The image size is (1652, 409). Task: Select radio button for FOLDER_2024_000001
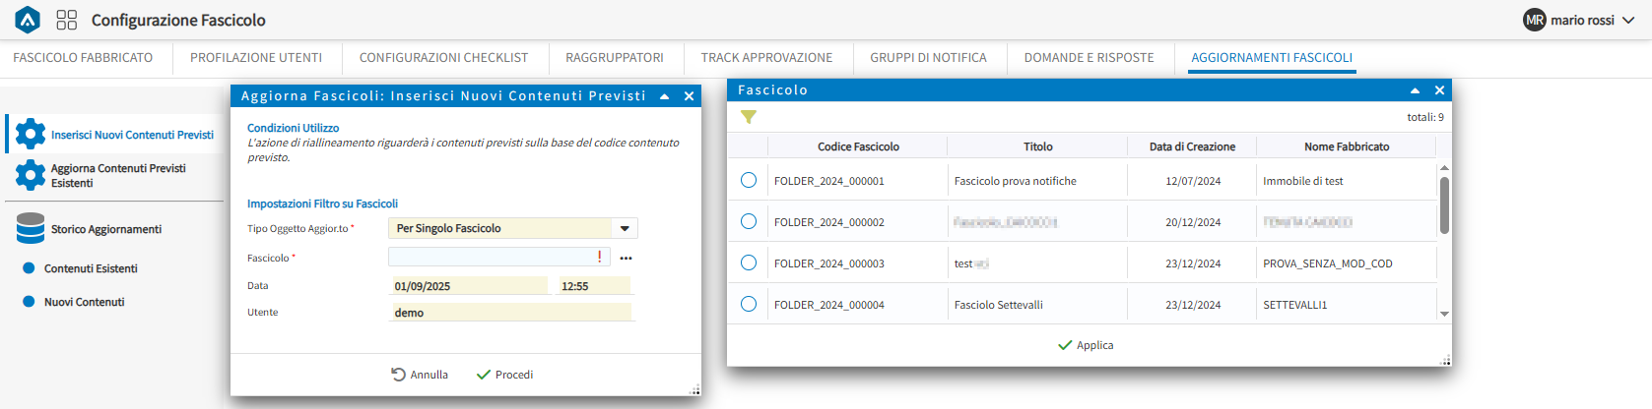click(x=749, y=181)
